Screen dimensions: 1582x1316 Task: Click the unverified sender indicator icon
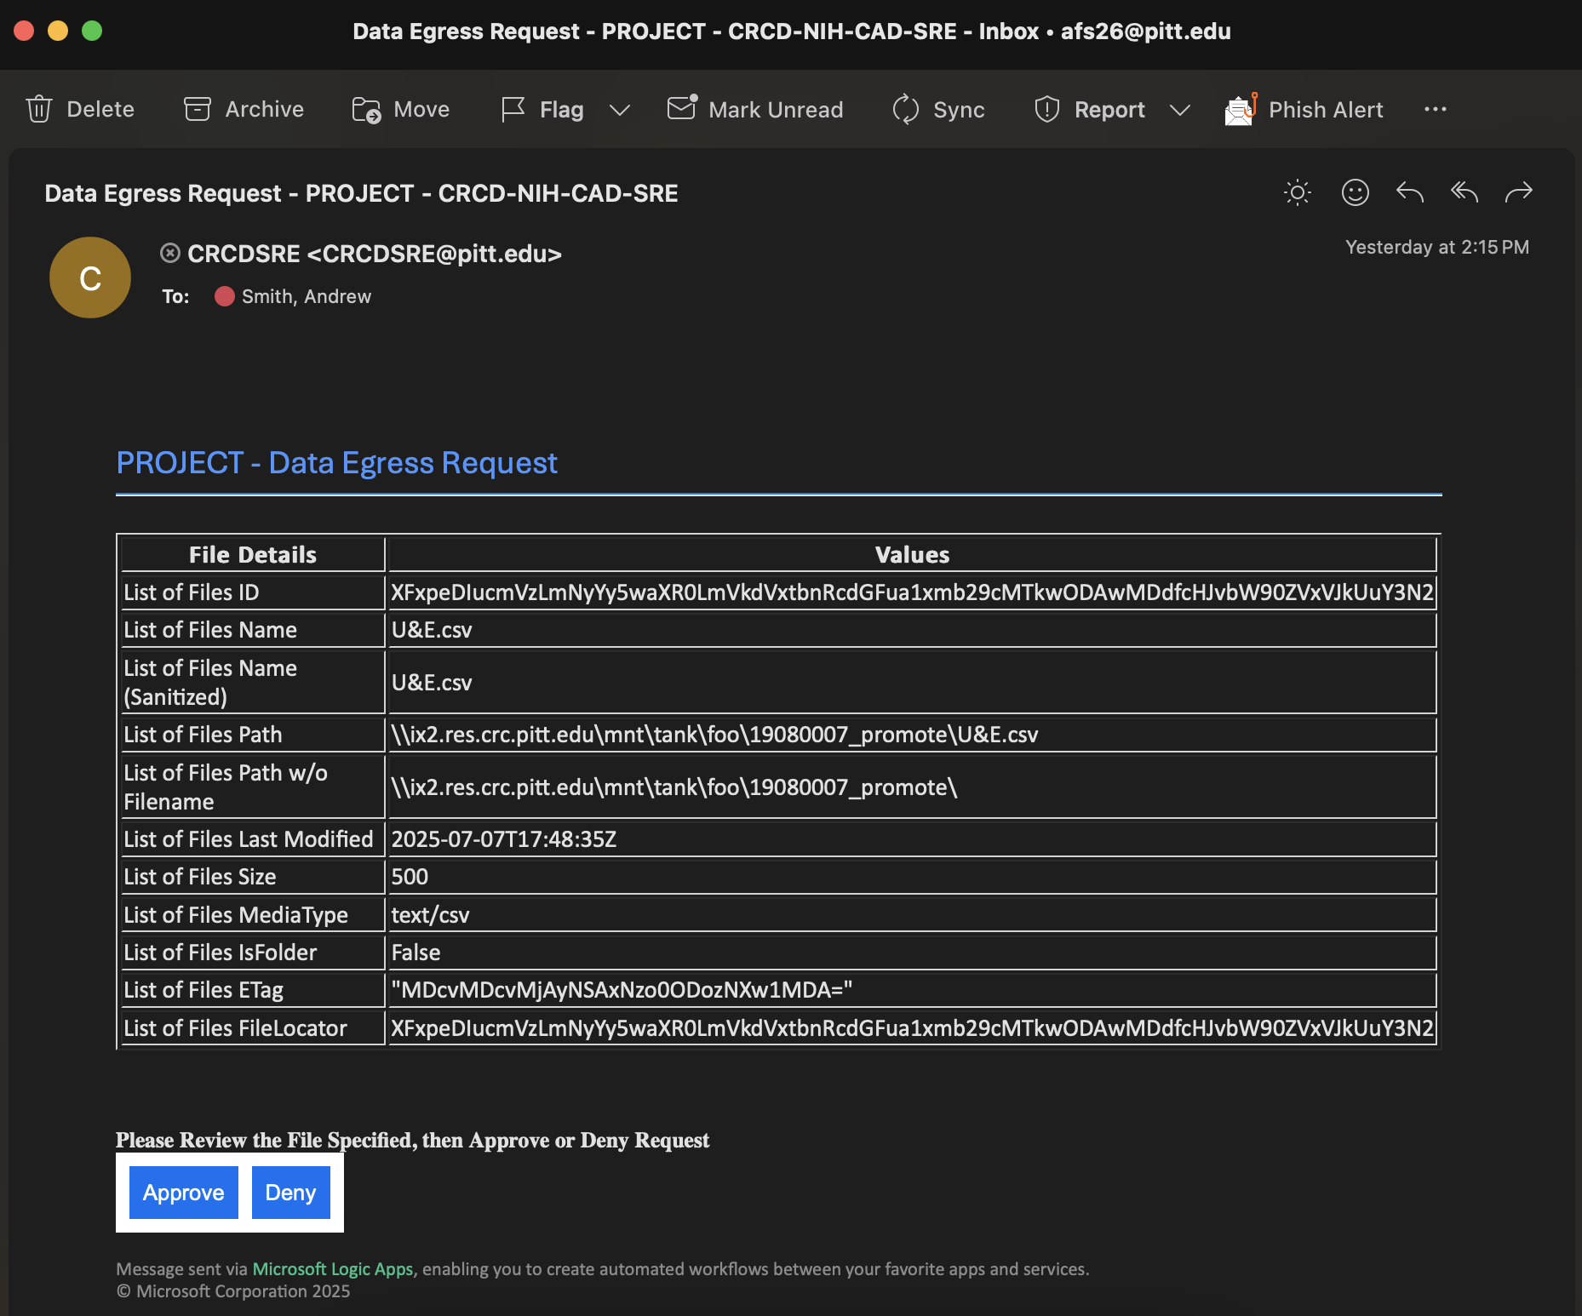[170, 253]
